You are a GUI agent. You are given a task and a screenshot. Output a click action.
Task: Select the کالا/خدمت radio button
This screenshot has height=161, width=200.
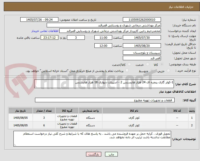click(129, 64)
